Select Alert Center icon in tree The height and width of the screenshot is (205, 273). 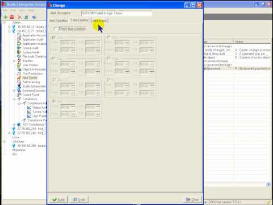coord(19,78)
